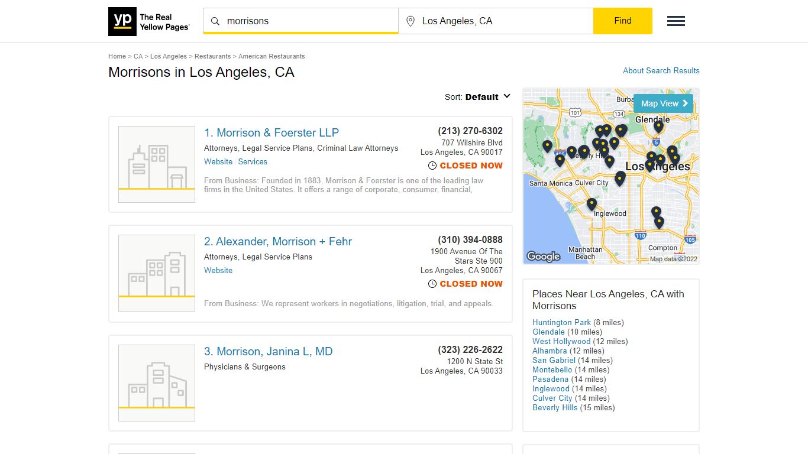The image size is (808, 454).
Task: Click Alexander, Morrison + Fehr building thumbnail
Action: [x=157, y=273]
